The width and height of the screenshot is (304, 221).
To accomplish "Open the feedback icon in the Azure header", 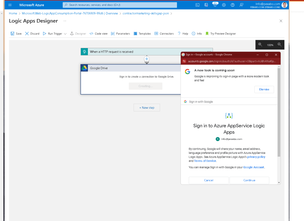I will click(x=241, y=5).
